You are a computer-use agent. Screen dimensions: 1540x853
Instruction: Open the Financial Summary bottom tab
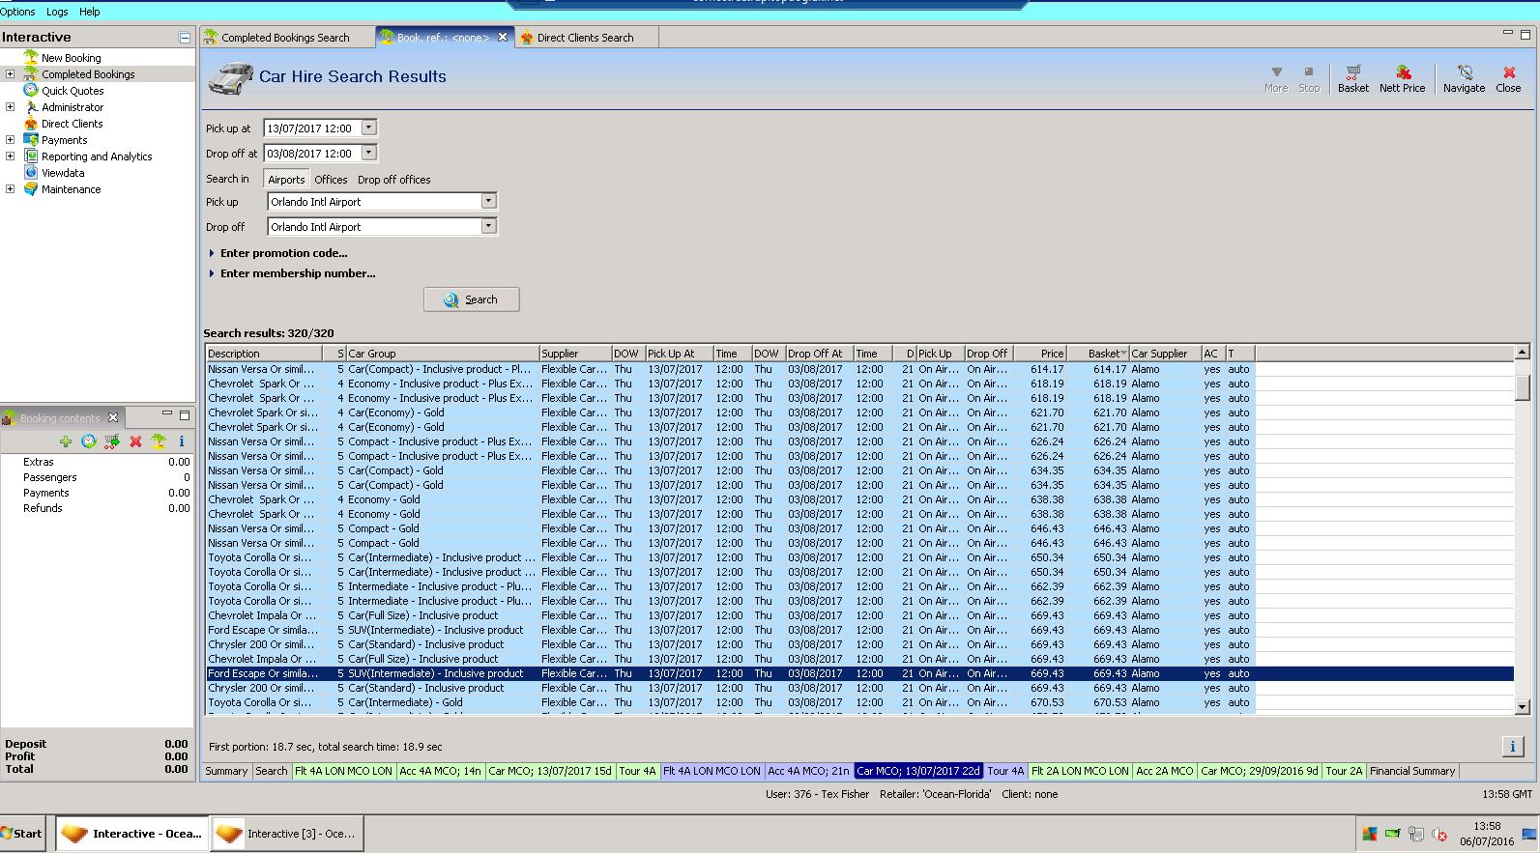click(1411, 771)
